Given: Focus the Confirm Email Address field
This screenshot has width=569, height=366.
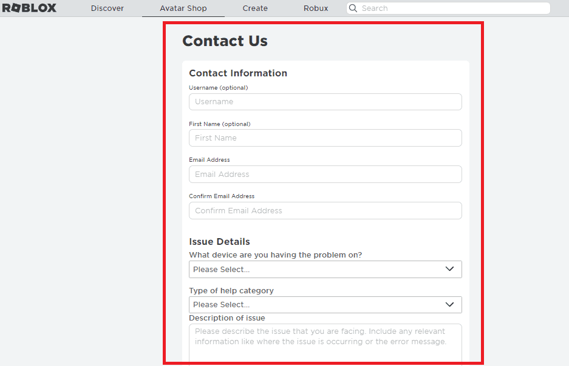Looking at the screenshot, I should coord(325,211).
